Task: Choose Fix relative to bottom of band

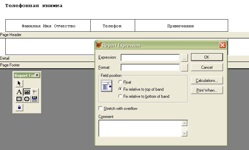Action: click(120, 96)
